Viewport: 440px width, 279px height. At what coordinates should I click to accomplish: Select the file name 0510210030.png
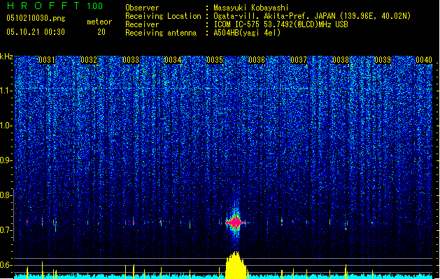click(x=36, y=18)
